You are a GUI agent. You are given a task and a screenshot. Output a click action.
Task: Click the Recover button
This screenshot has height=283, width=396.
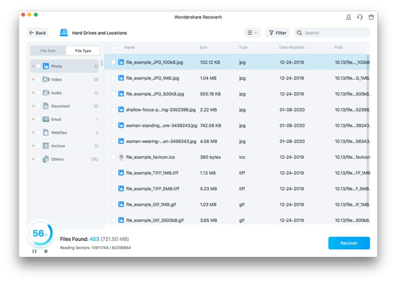(x=349, y=243)
